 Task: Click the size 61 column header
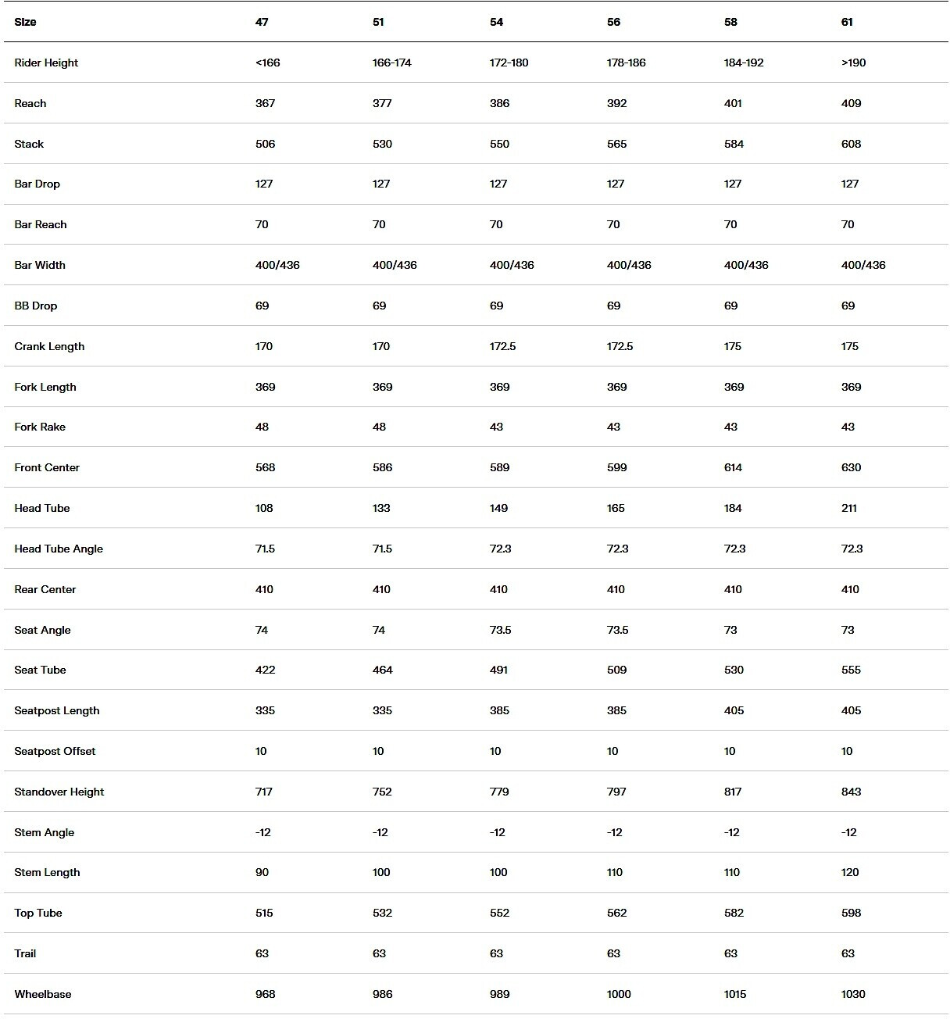(x=847, y=22)
